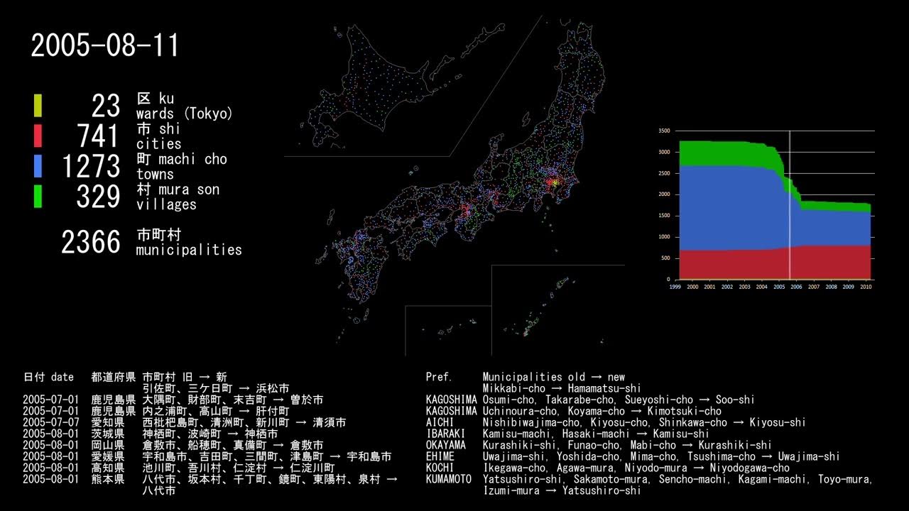Click the Kurashiki-shi merger line in English

tap(627, 446)
